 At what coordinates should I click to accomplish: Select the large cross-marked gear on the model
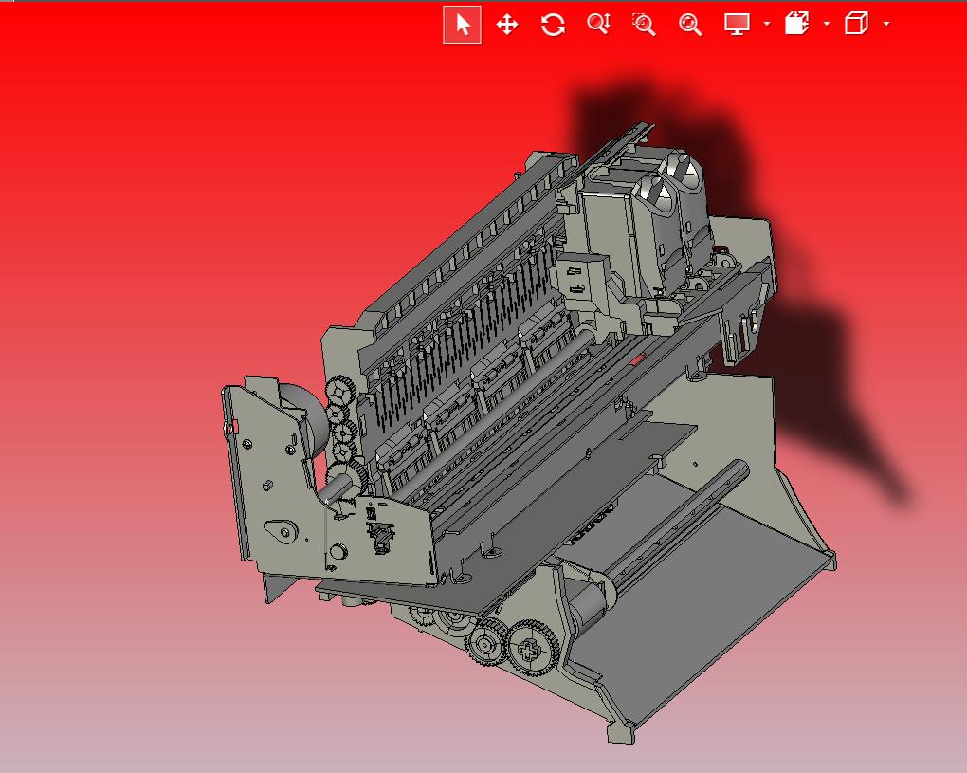pyautogui.click(x=530, y=649)
